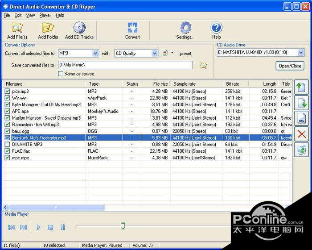Screen dimensions: 312x250
Task: Open the View menu
Action: (30, 15)
